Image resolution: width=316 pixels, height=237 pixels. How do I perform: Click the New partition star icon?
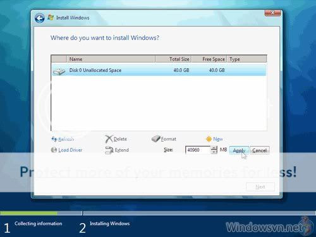coord(209,139)
